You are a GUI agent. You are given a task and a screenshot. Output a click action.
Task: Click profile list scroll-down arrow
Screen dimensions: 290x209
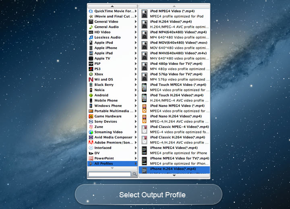click(174, 176)
